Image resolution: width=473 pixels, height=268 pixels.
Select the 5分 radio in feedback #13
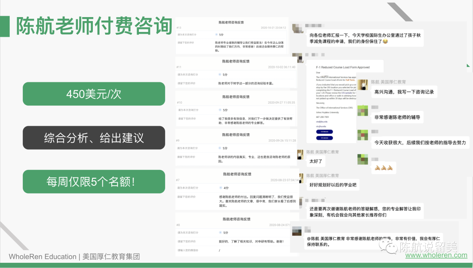(216, 35)
